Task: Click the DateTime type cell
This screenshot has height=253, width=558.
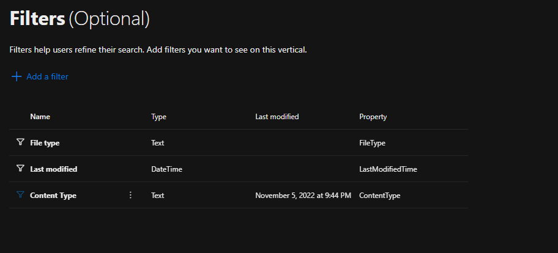Action: (166, 169)
